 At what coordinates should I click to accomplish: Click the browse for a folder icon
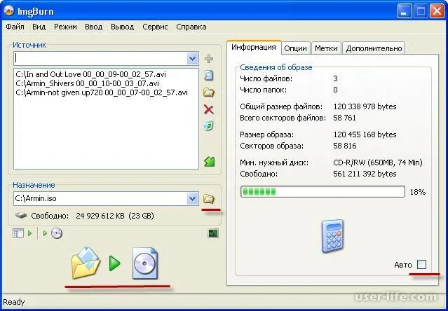point(209,92)
